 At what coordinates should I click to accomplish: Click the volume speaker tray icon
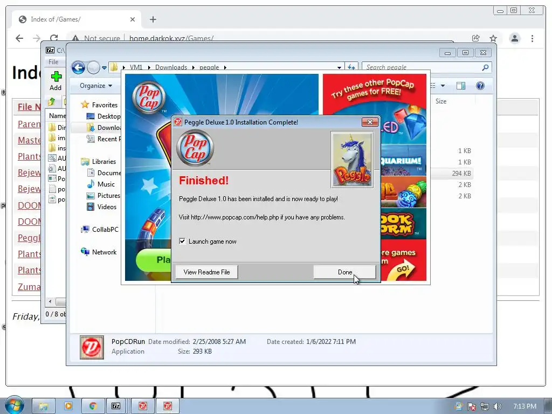coord(498,406)
